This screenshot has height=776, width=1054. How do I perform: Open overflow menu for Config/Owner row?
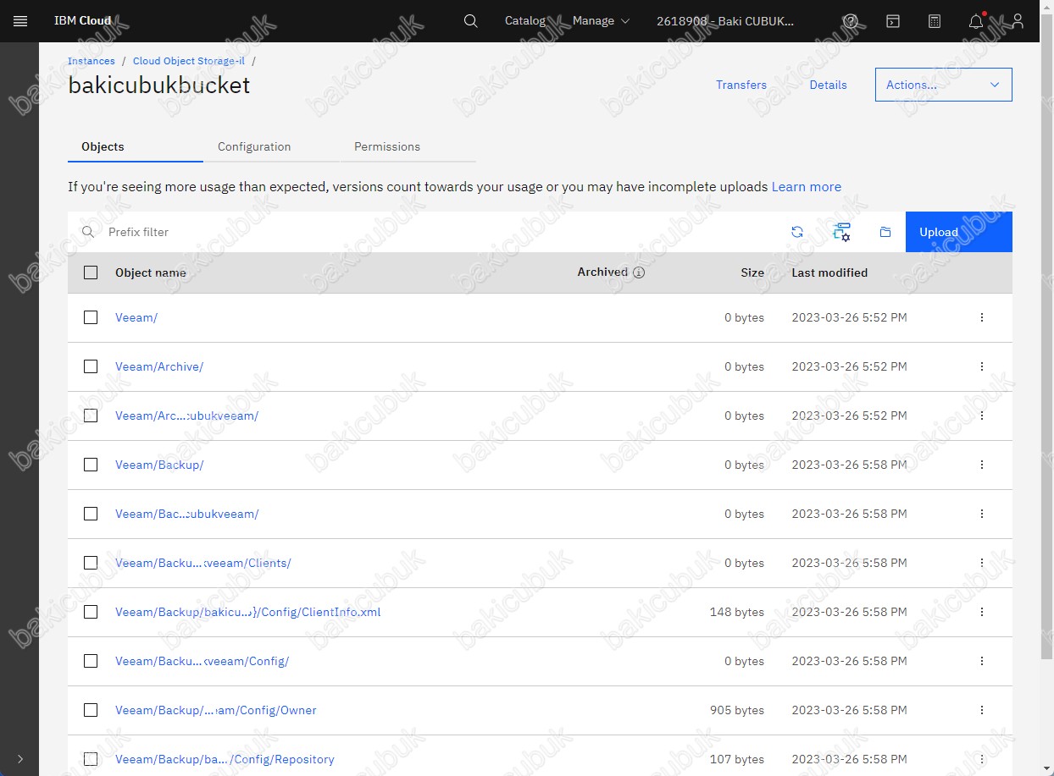click(982, 710)
